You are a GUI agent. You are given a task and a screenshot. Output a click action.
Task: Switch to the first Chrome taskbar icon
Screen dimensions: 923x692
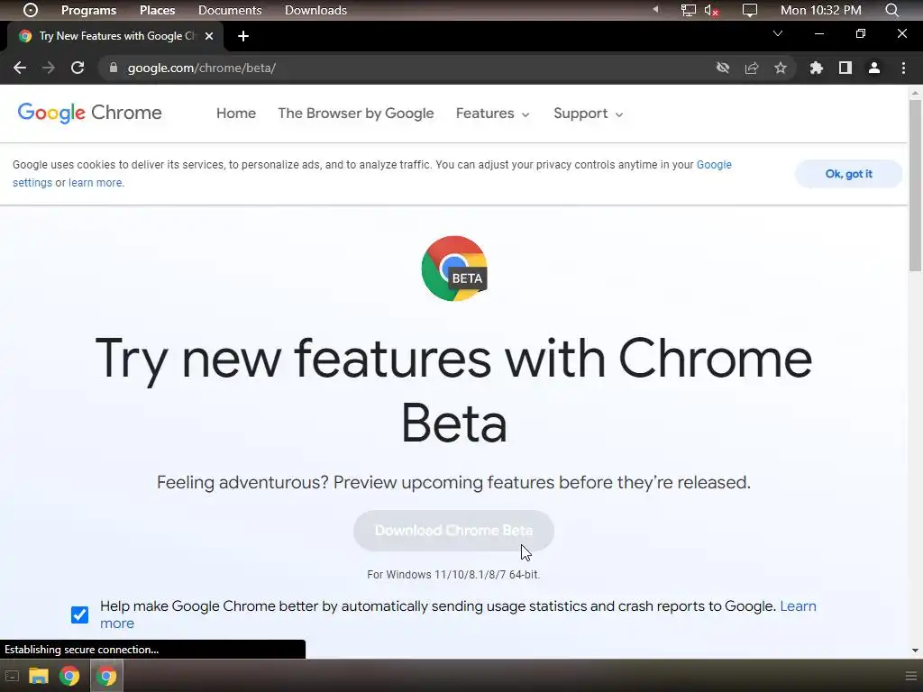[69, 676]
